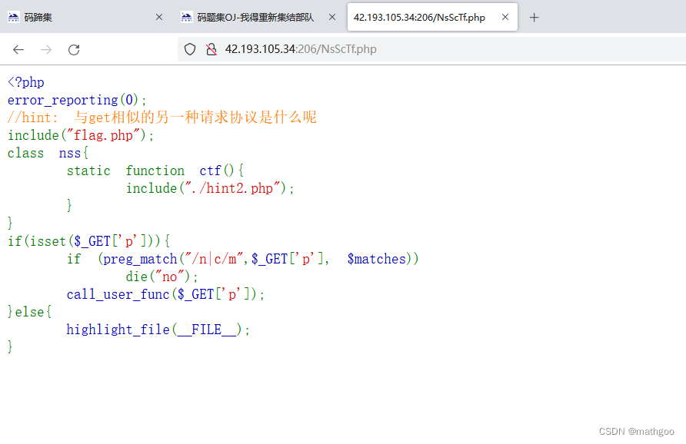The image size is (686, 444).
Task: Click the call_user_func($_GET['p']); line
Action: (165, 294)
